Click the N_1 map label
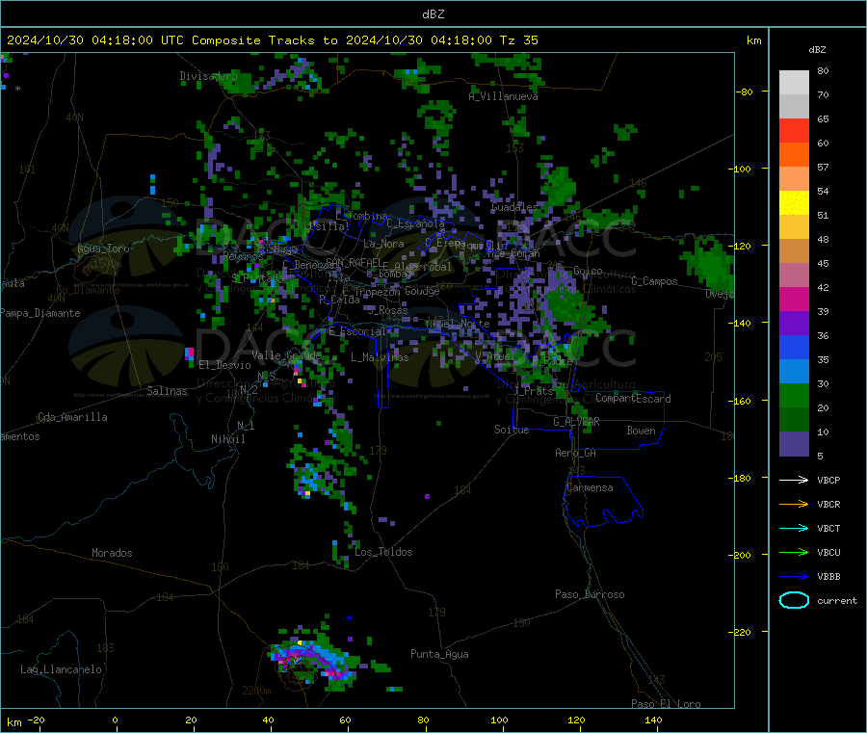The image size is (867, 733). coord(246,426)
